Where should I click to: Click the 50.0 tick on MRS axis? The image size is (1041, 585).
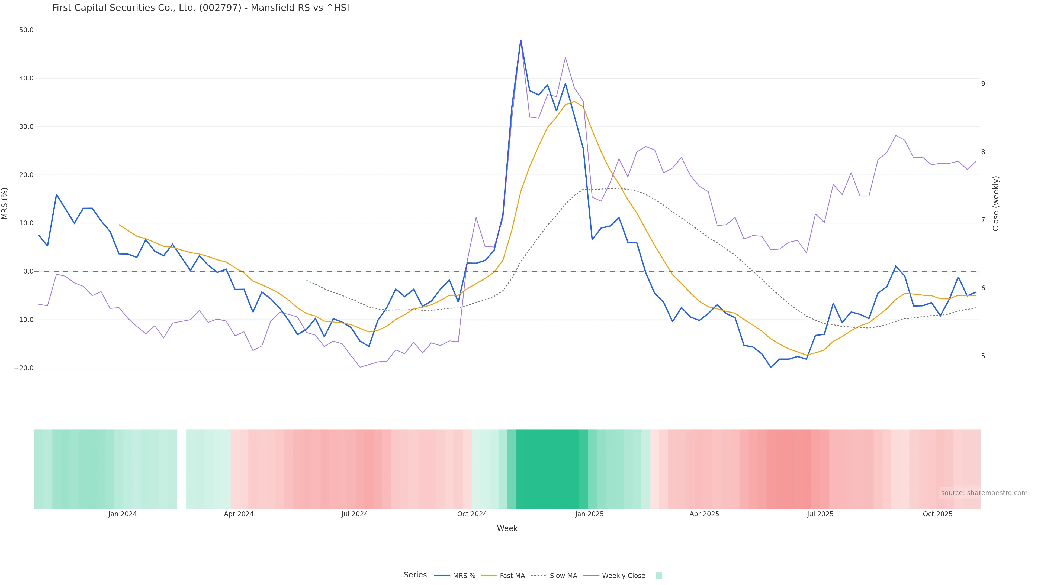tap(26, 30)
